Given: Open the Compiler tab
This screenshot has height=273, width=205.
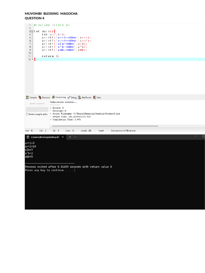Looking at the screenshot, I should [x=31, y=98].
